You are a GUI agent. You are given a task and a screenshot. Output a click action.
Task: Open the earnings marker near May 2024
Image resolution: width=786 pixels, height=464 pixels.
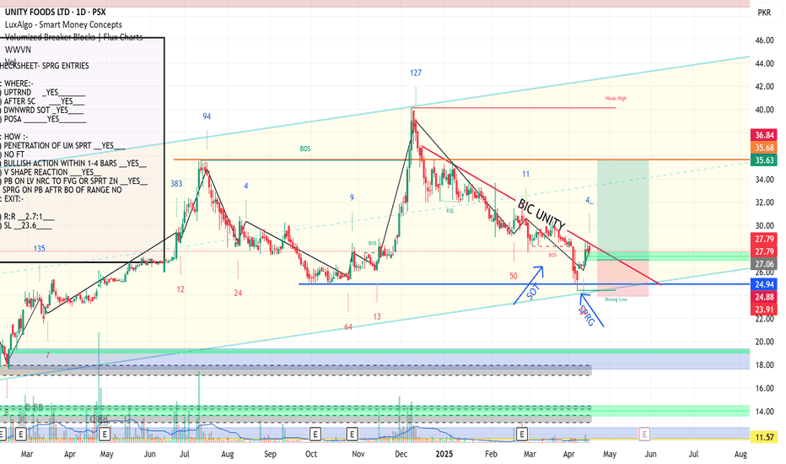105,434
